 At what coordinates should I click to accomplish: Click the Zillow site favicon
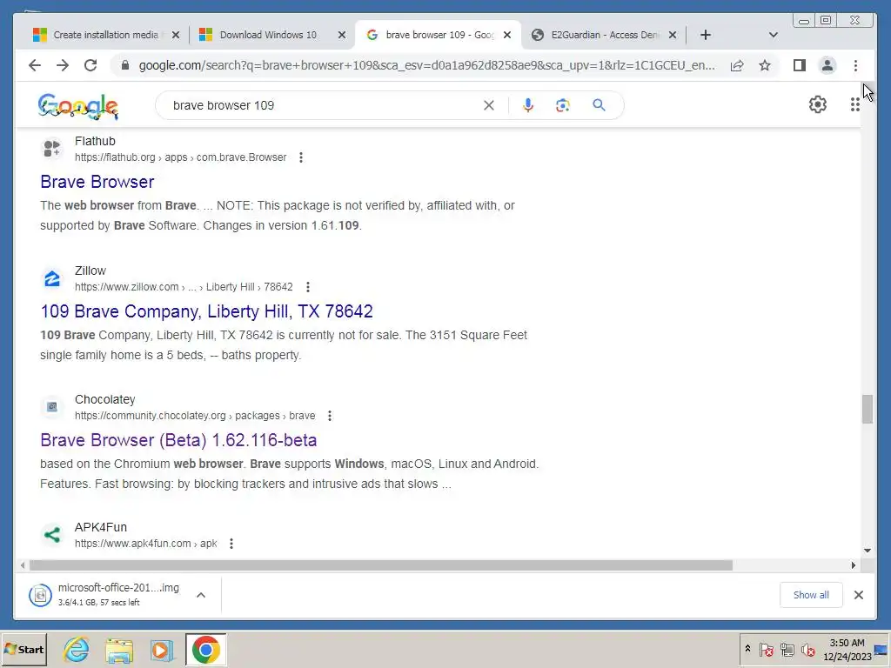coord(51,278)
